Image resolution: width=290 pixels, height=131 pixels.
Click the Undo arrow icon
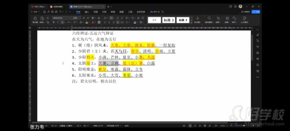(60, 12)
